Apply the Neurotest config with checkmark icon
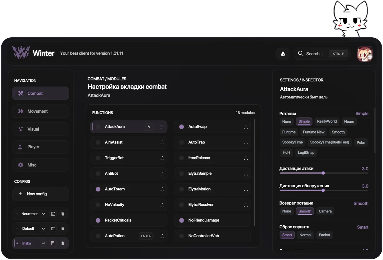The image size is (383, 260). coord(44,214)
